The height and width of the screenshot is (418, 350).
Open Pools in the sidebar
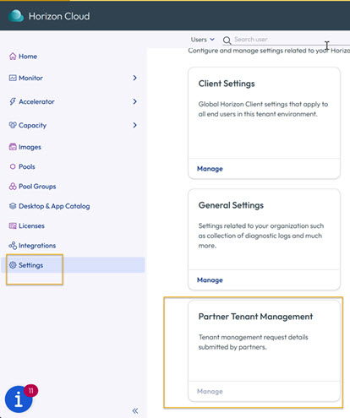point(27,166)
